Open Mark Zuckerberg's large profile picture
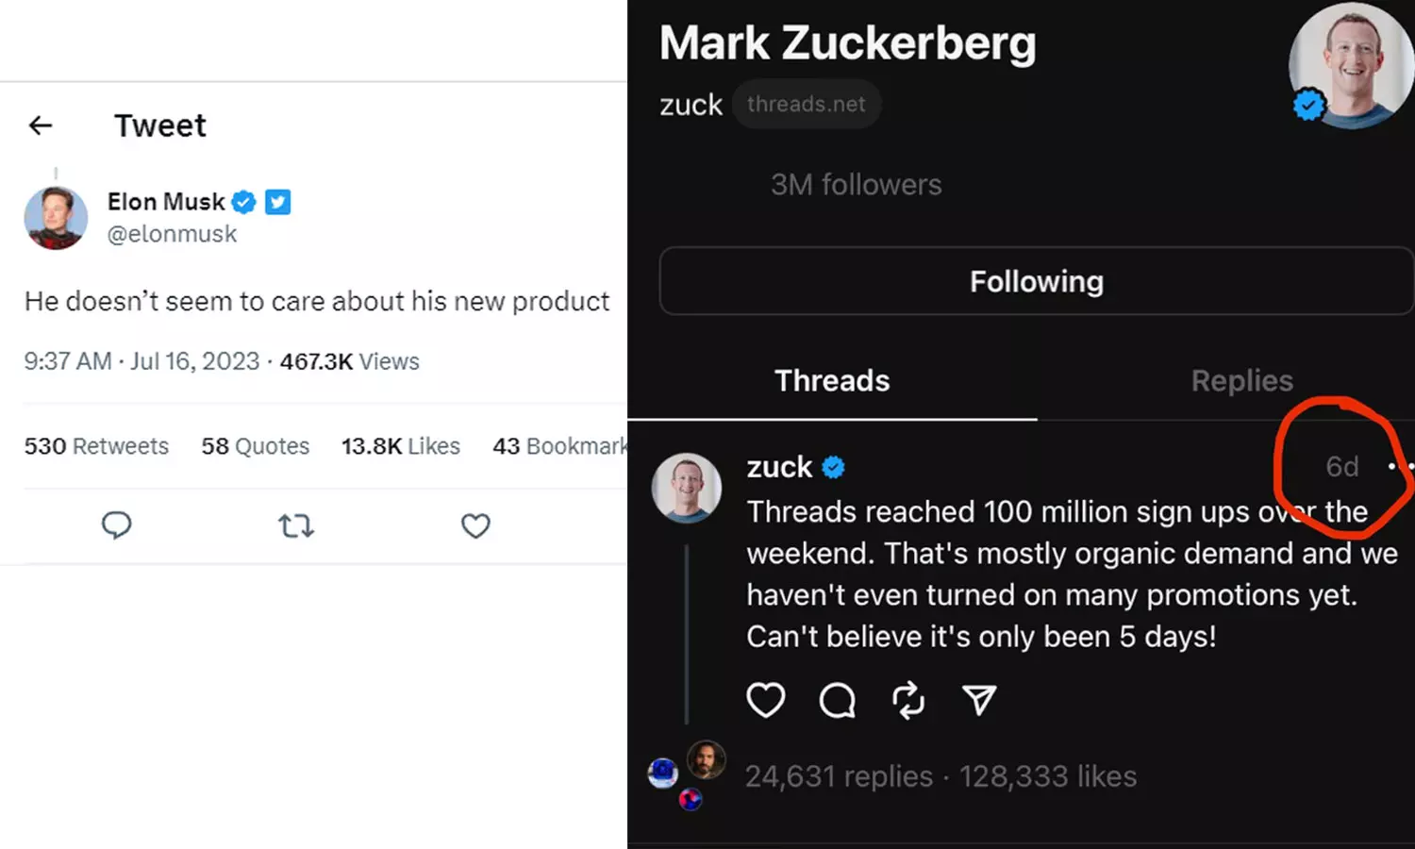 click(x=1354, y=66)
